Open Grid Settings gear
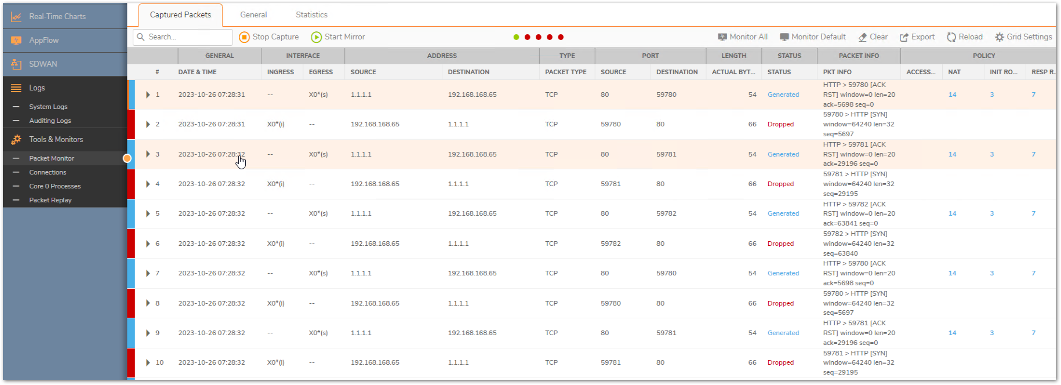Image resolution: width=1061 pixels, height=385 pixels. [999, 37]
